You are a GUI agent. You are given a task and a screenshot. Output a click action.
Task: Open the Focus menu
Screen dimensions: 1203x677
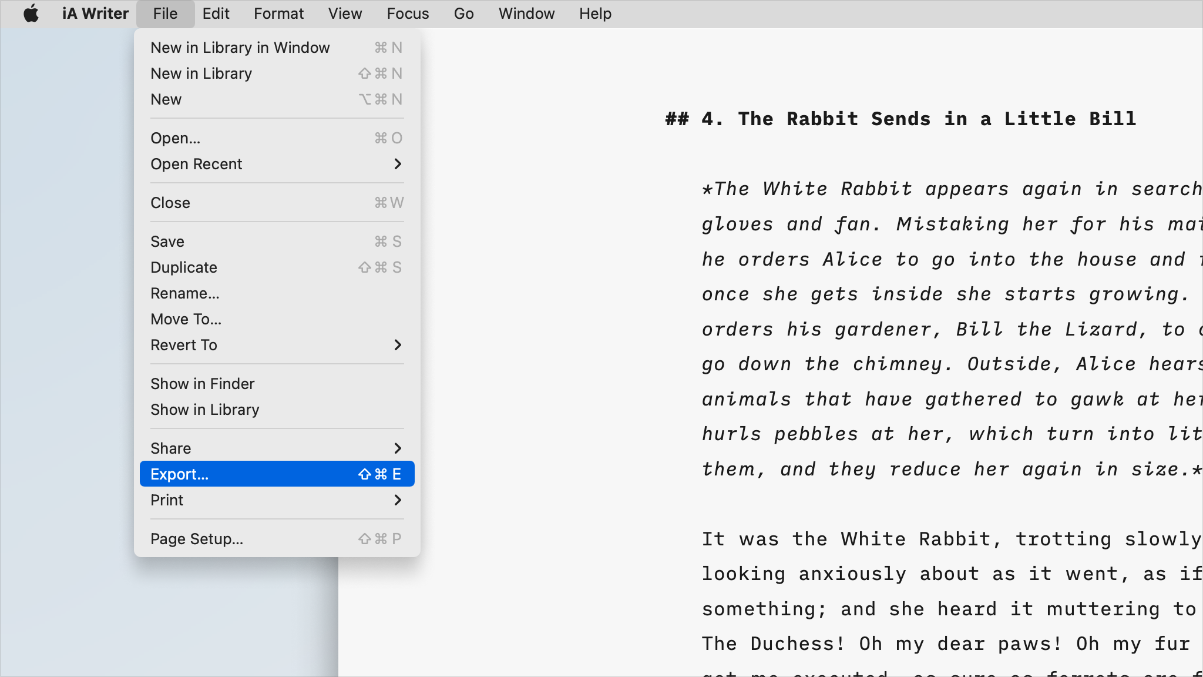pyautogui.click(x=408, y=14)
